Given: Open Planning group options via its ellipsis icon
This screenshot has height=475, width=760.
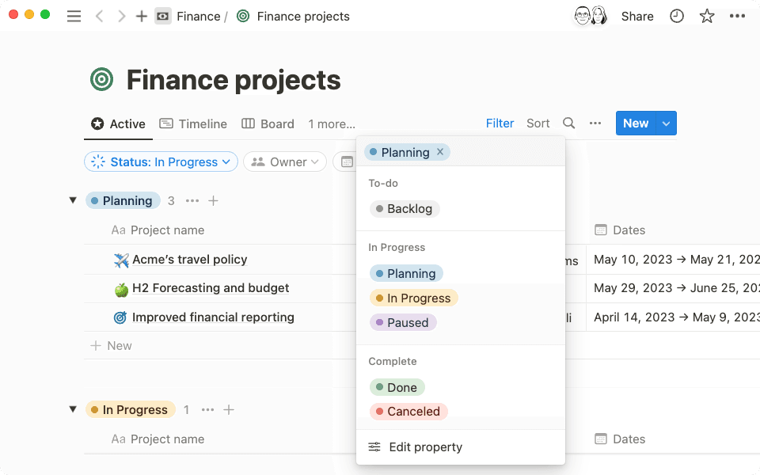Looking at the screenshot, I should (192, 200).
